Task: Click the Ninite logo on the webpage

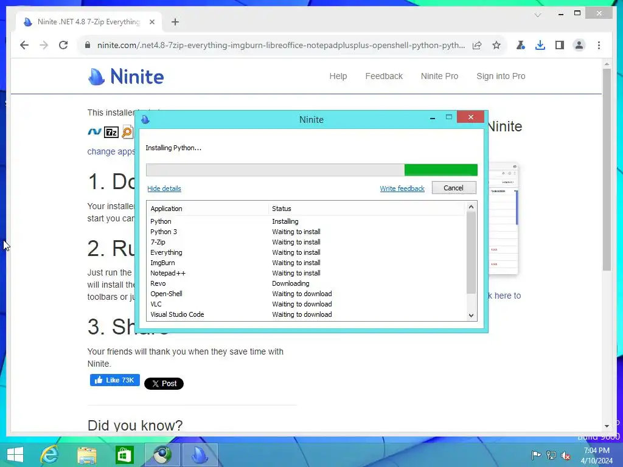Action: (125, 76)
